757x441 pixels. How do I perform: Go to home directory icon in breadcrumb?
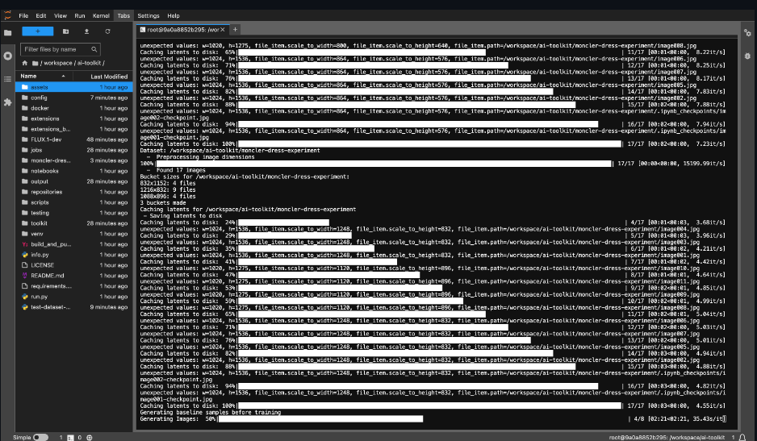(x=25, y=63)
